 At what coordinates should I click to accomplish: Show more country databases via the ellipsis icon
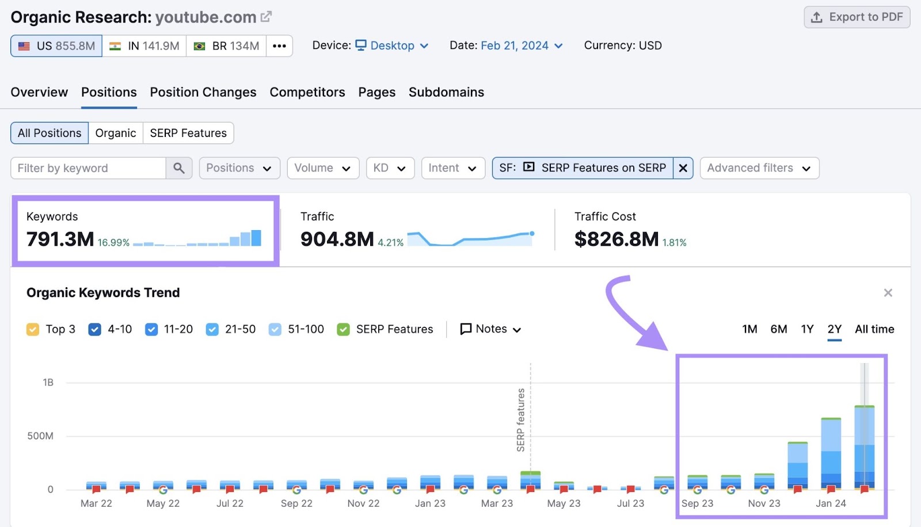(x=280, y=45)
